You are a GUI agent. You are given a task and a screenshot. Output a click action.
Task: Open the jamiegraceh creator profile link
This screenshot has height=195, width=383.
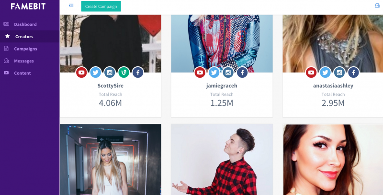click(222, 86)
